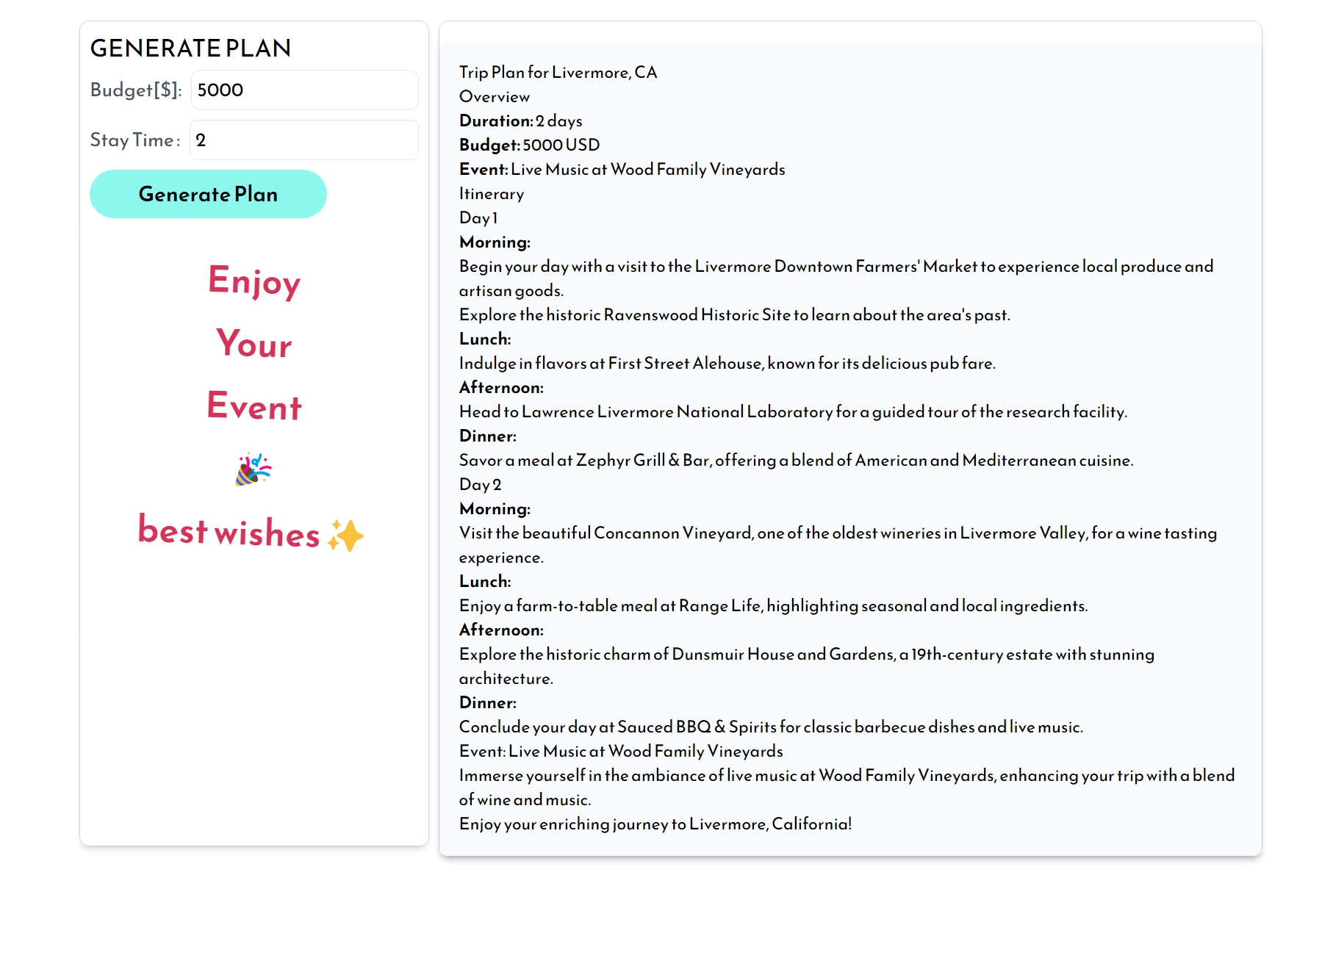
Task: Click the sparkles emoji beside best wishes
Action: pyautogui.click(x=346, y=535)
